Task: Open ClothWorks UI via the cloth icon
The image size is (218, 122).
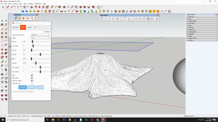Action: [x=16, y=18]
